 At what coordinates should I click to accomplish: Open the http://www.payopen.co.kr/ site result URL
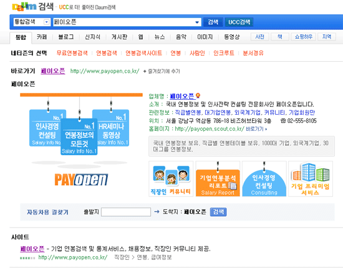point(73,257)
